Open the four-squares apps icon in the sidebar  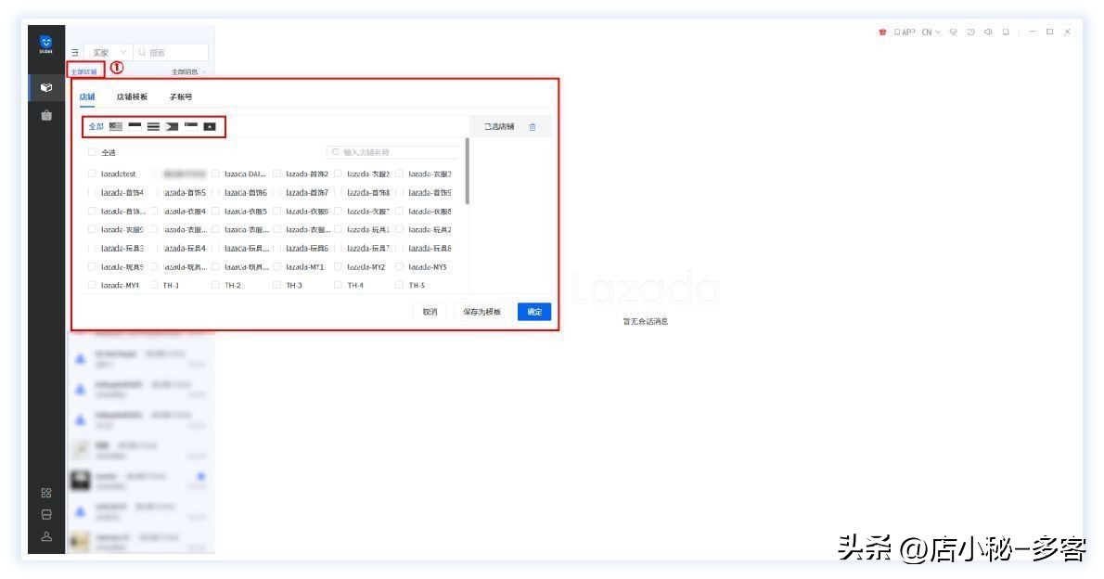click(46, 493)
